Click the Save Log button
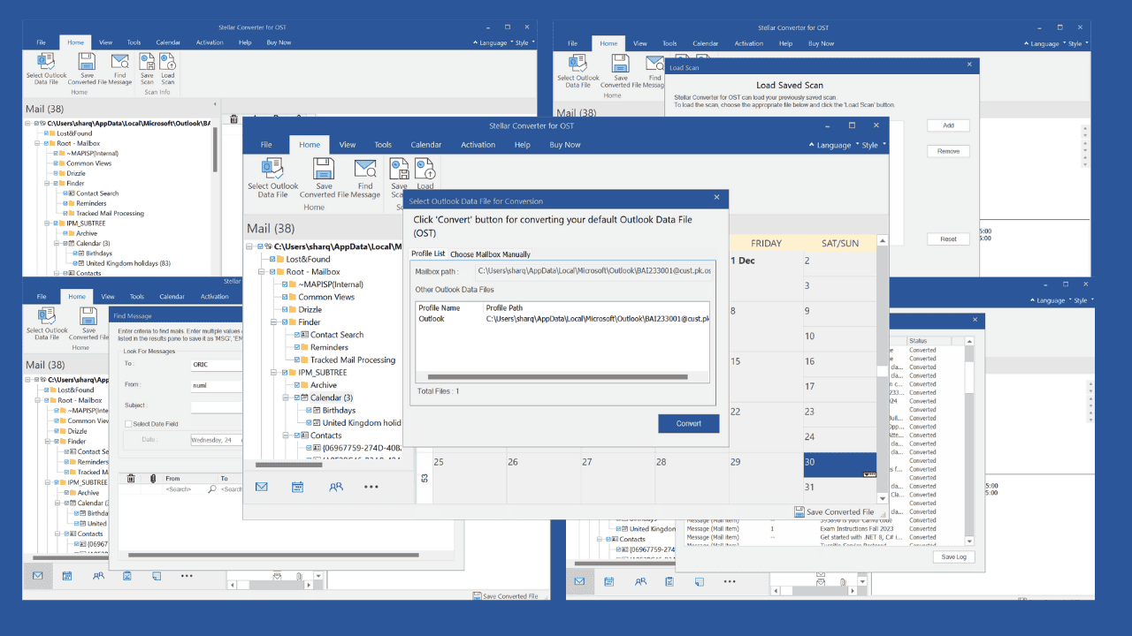 [x=953, y=556]
